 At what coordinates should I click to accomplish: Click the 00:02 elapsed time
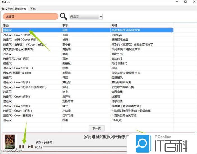(38, 147)
